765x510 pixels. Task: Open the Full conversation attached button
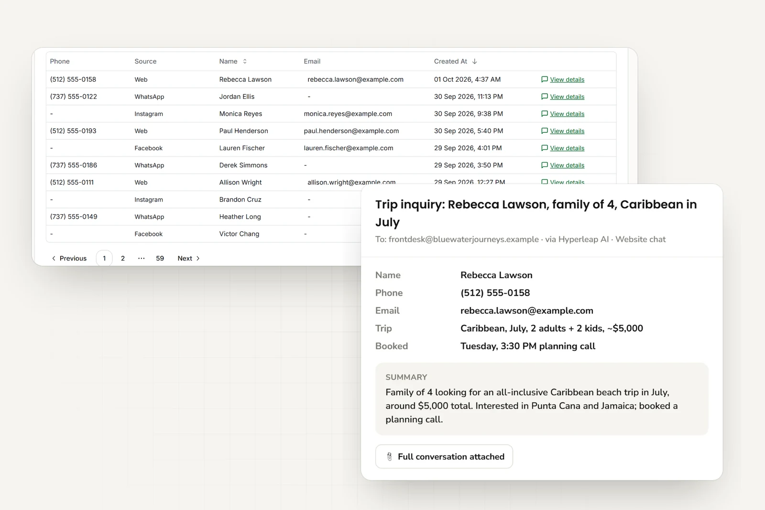click(444, 456)
